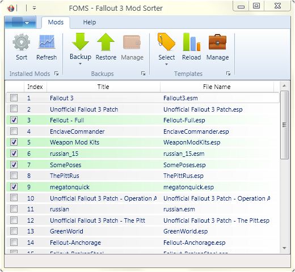Image resolution: width=295 pixels, height=272 pixels.
Task: Open Installed Mods group dialog launcher
Action: 56,74
